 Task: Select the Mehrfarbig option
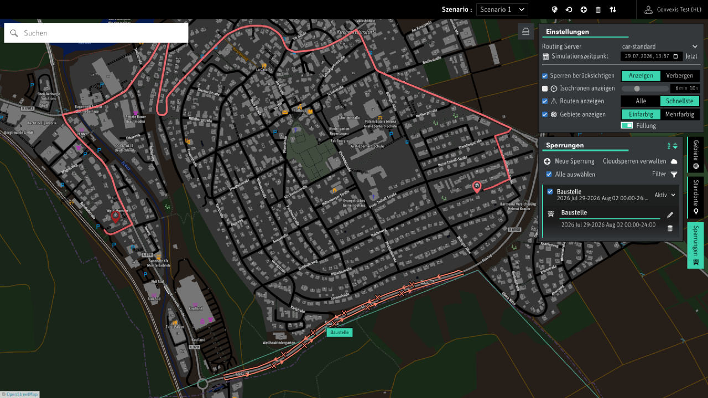point(680,114)
